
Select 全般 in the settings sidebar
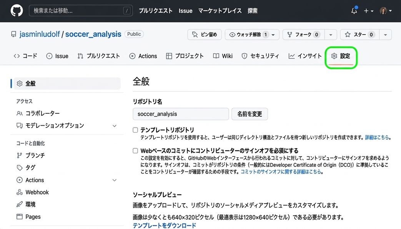tap(67, 84)
